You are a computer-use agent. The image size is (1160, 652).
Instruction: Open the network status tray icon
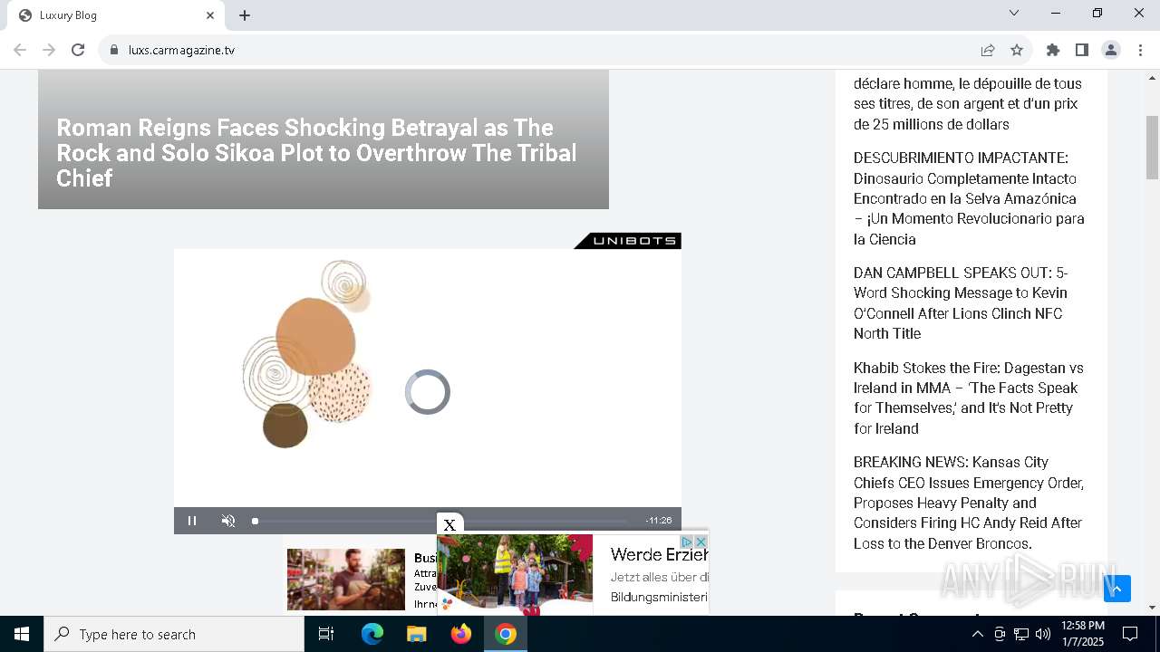1021,634
